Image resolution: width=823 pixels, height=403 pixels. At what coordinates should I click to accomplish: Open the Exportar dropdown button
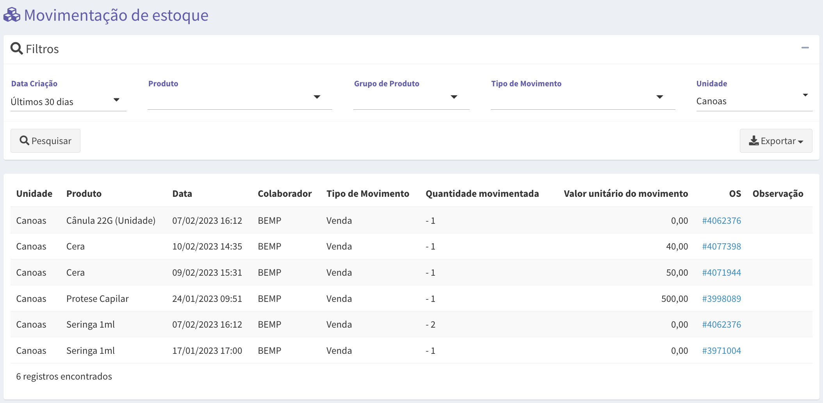[x=776, y=141]
